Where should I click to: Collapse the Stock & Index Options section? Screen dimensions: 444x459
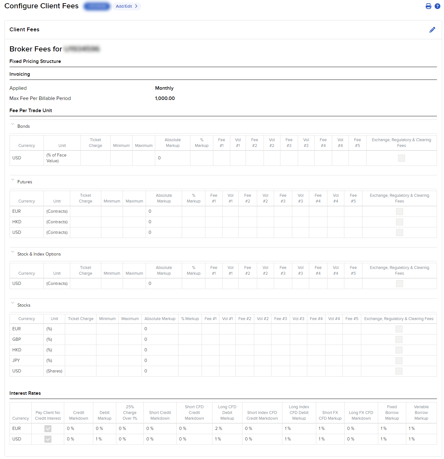click(x=13, y=252)
